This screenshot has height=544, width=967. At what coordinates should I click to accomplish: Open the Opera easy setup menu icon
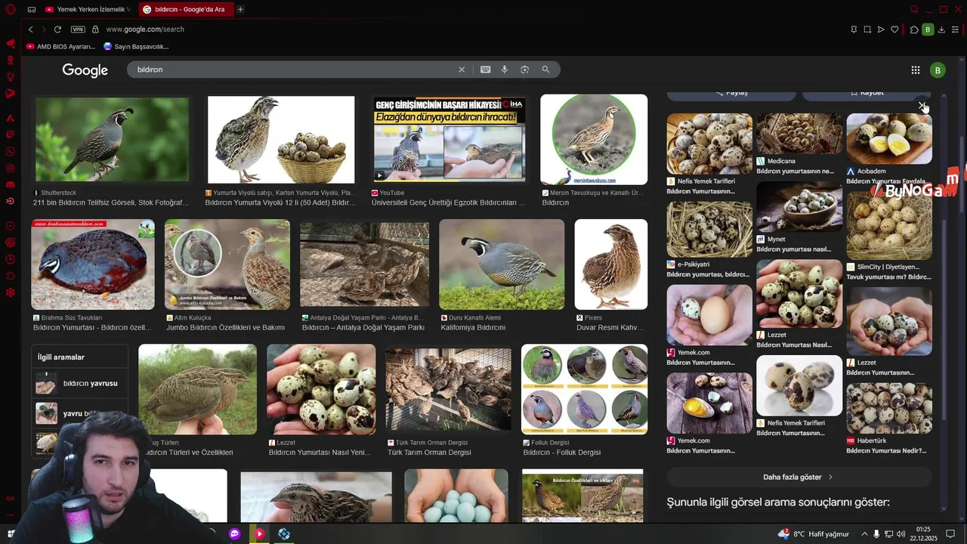point(956,29)
